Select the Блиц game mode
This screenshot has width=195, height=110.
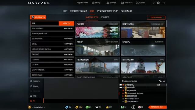click(52, 44)
